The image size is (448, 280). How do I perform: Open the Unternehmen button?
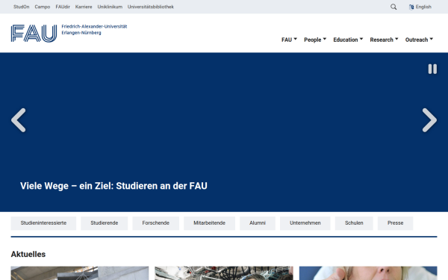click(305, 223)
